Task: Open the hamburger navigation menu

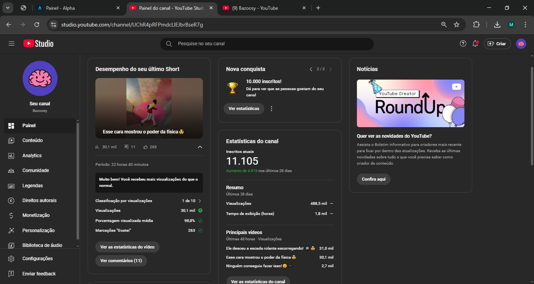Action: point(11,44)
